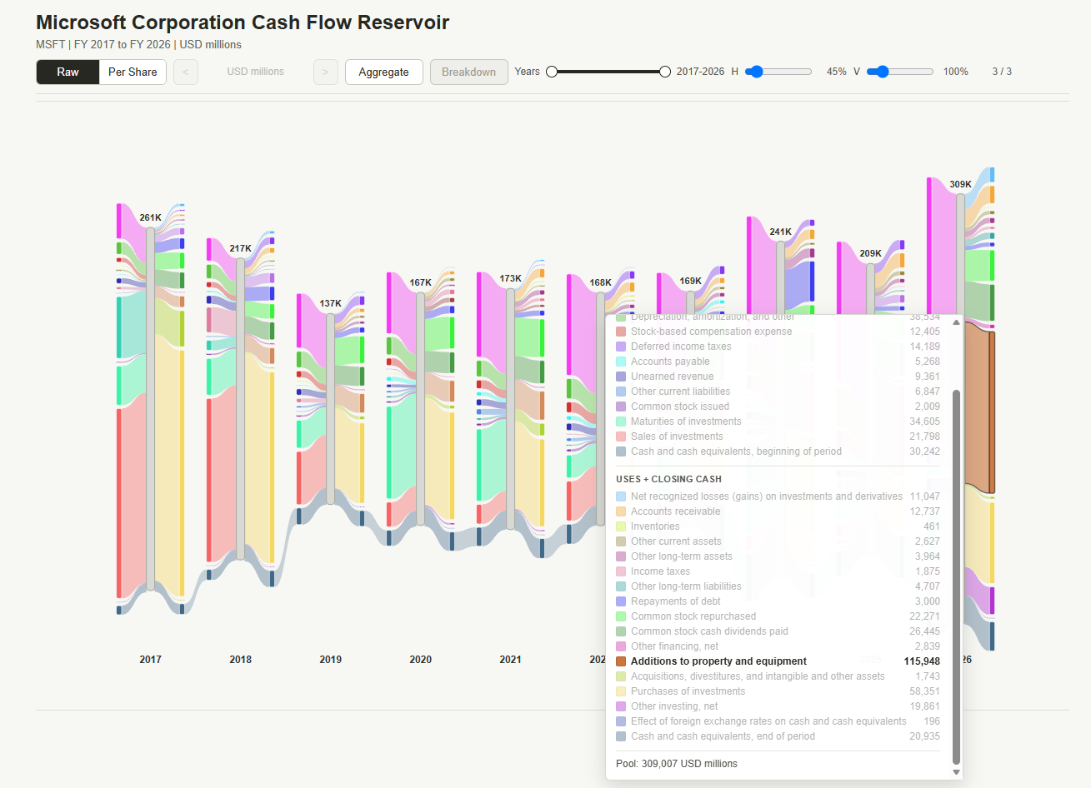Click the Sales of investments color swatch
The width and height of the screenshot is (1091, 788).
click(621, 436)
